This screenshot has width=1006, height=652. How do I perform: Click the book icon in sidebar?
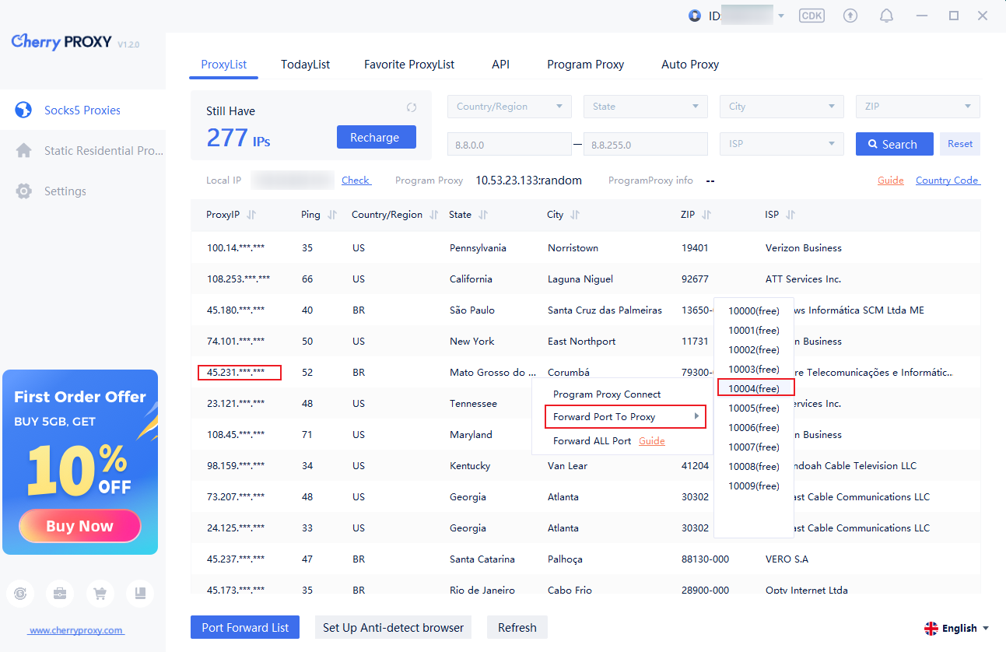[x=140, y=593]
